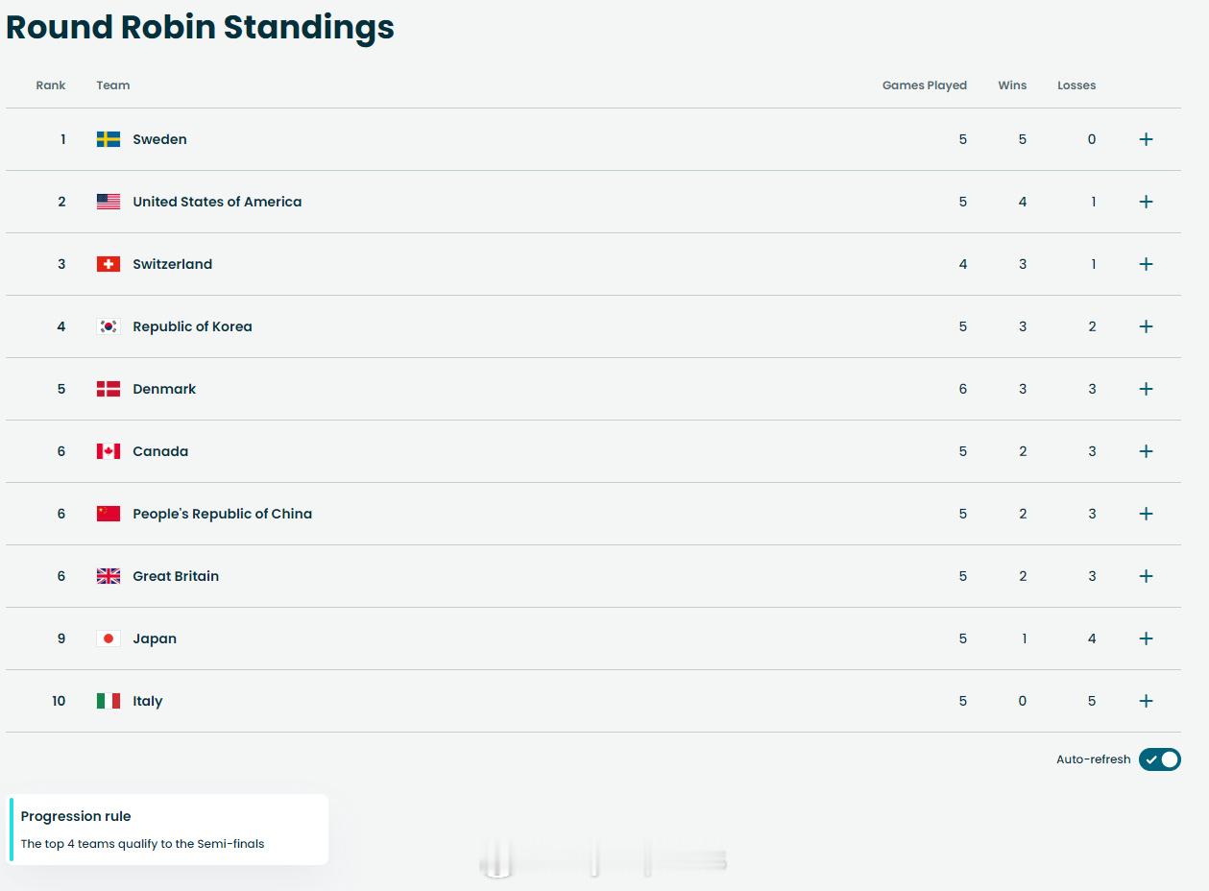Click the Japan flag icon
Screen dimensions: 1209x891
click(109, 638)
